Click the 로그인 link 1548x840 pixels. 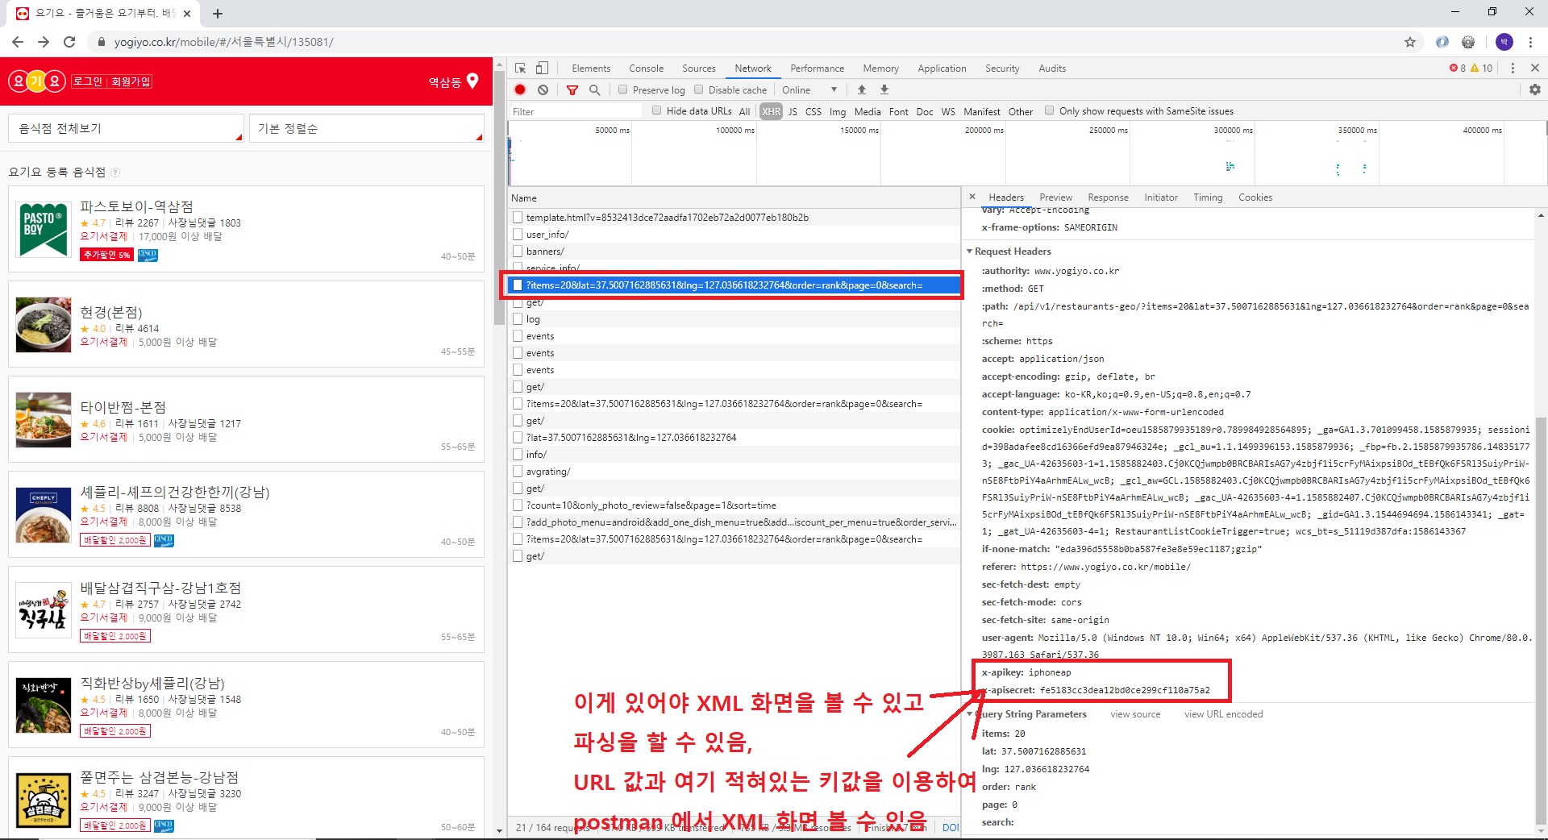point(88,81)
